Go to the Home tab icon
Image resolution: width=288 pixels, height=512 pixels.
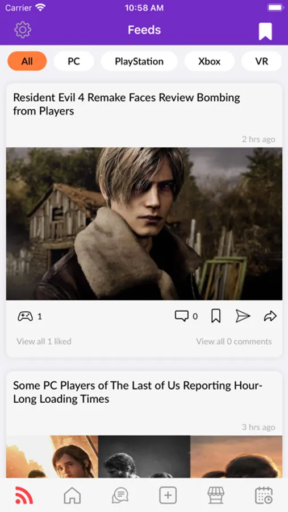point(72,496)
